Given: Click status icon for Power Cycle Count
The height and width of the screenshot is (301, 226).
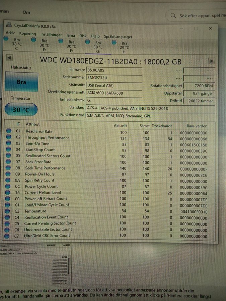Looking at the screenshot, I should [8, 186].
